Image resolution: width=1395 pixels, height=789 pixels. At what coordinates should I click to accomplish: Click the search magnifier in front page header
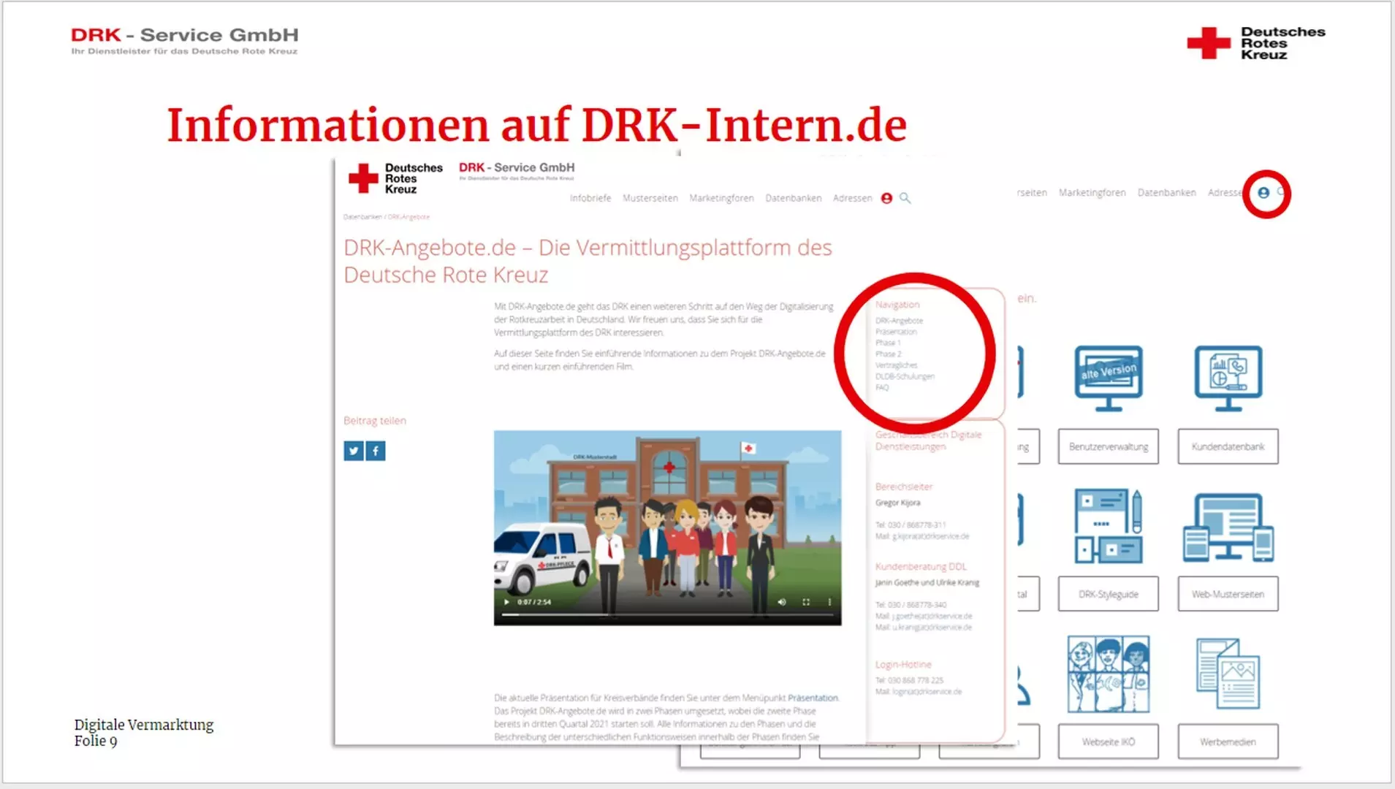[905, 198]
